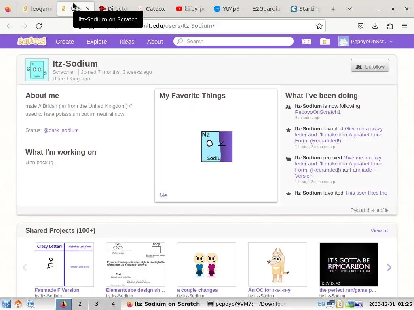Open 'This user likes the' favorited link
The image size is (414, 310).
pos(366,193)
